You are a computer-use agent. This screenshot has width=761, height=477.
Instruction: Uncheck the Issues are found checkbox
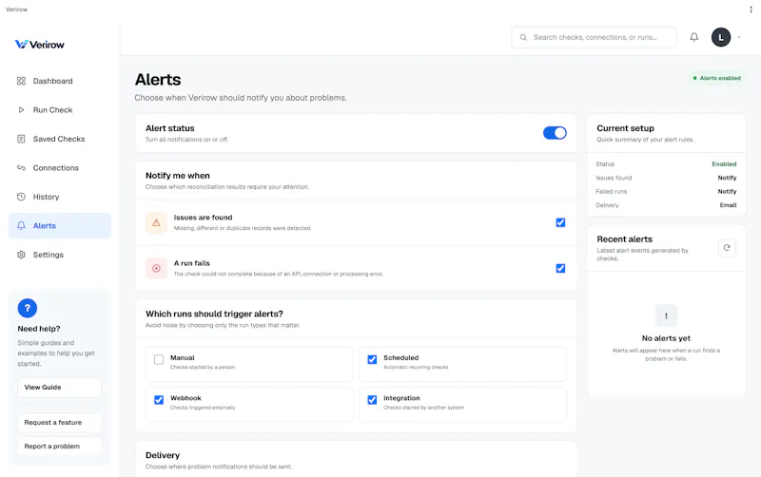(x=560, y=222)
